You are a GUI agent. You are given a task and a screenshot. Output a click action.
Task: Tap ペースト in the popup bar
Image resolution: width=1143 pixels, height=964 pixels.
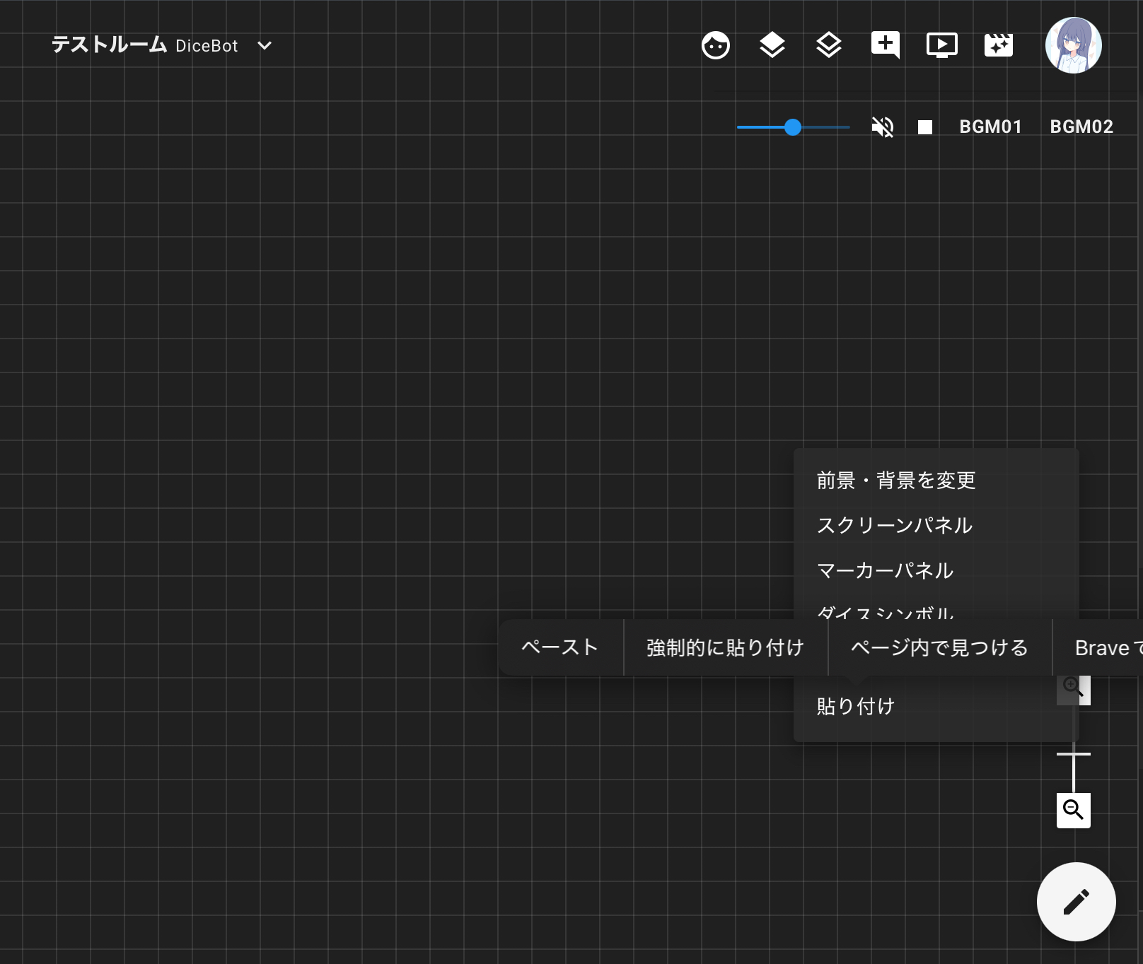(x=559, y=647)
